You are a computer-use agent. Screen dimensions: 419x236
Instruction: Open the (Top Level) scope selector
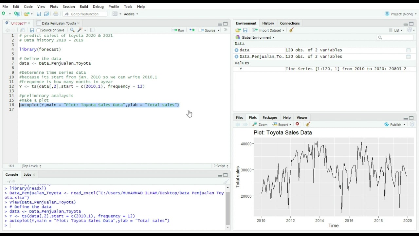pos(31,166)
